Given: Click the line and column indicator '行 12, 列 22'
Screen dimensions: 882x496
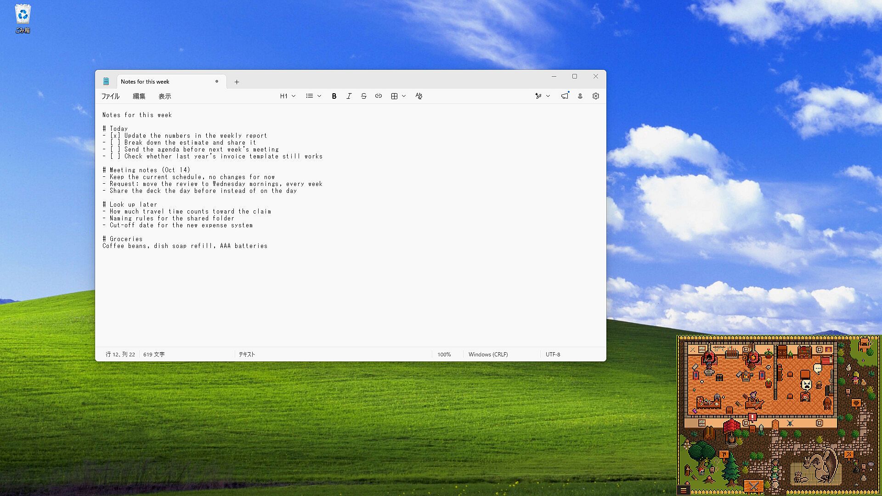Looking at the screenshot, I should (x=120, y=354).
